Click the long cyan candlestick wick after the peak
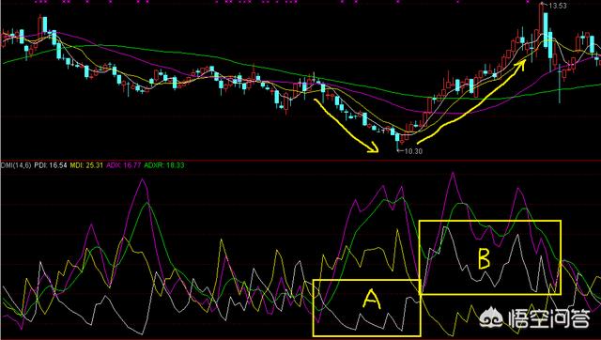Image resolution: width=601 pixels, height=340 pixels. click(x=560, y=85)
